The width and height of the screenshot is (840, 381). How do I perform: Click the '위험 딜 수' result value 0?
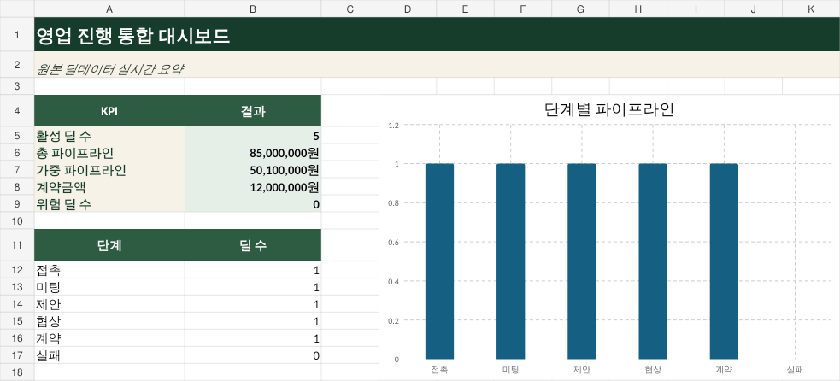(253, 204)
